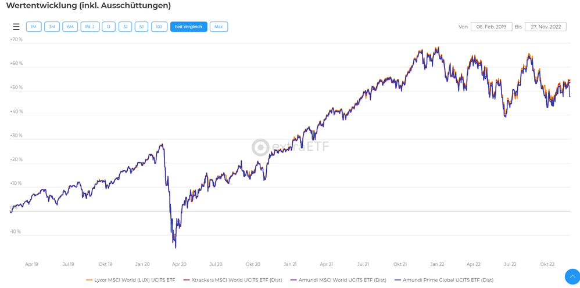This screenshot has width=580, height=288.
Task: Click the scroll-to-top arrow button
Action: coord(572,276)
